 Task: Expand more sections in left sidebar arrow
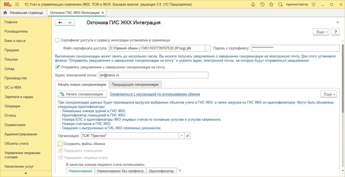pos(26,174)
